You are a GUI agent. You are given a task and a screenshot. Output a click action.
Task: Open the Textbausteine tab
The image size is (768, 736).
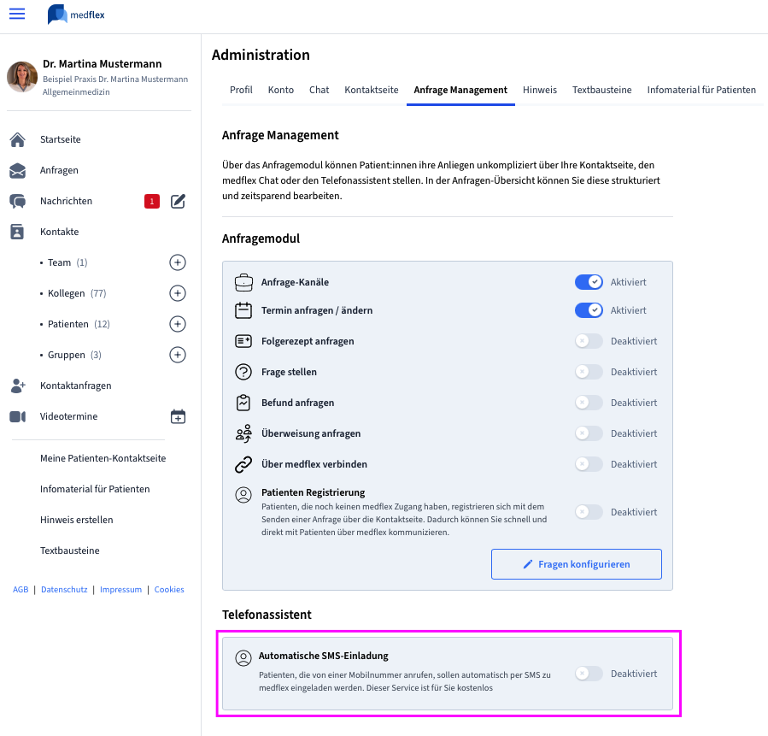coord(602,90)
